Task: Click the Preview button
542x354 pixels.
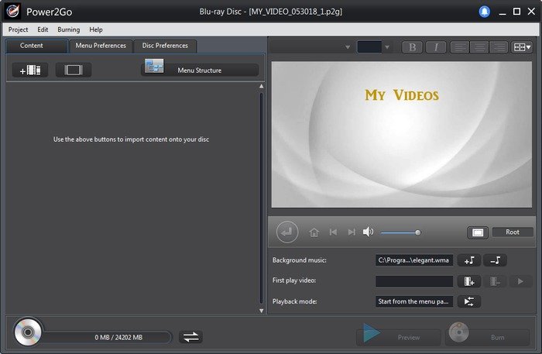Action: point(399,335)
